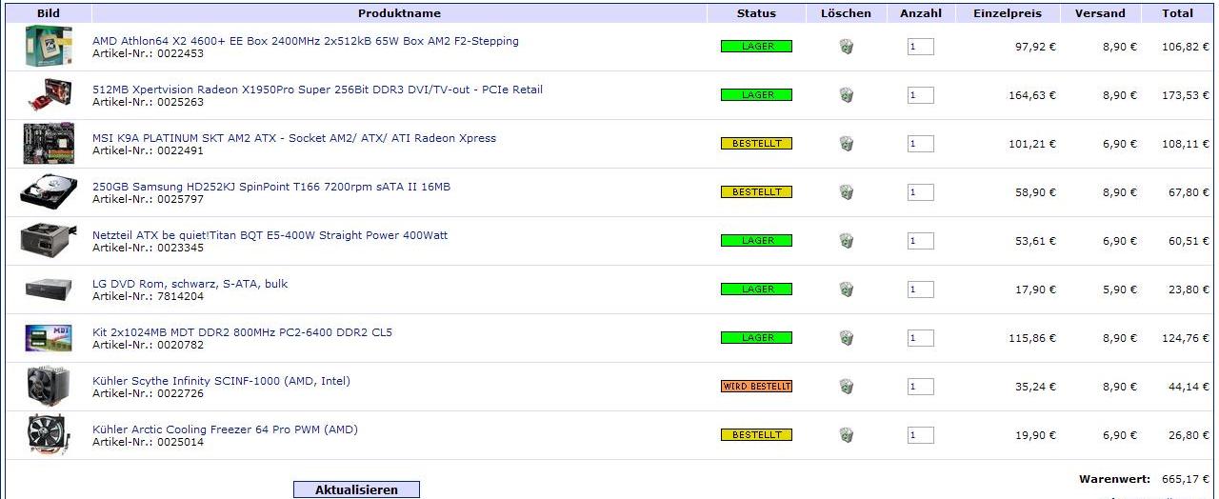The width and height of the screenshot is (1219, 499).
Task: Click LG DVD Rom drive image
Action: 49,289
